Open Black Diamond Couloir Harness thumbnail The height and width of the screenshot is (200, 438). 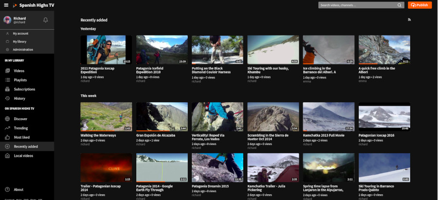coord(218,50)
